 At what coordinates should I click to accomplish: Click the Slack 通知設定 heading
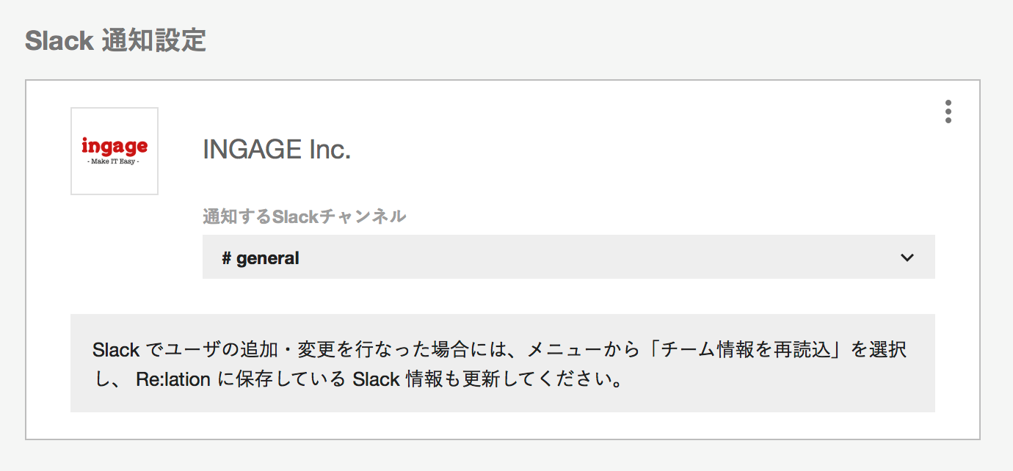pos(115,40)
